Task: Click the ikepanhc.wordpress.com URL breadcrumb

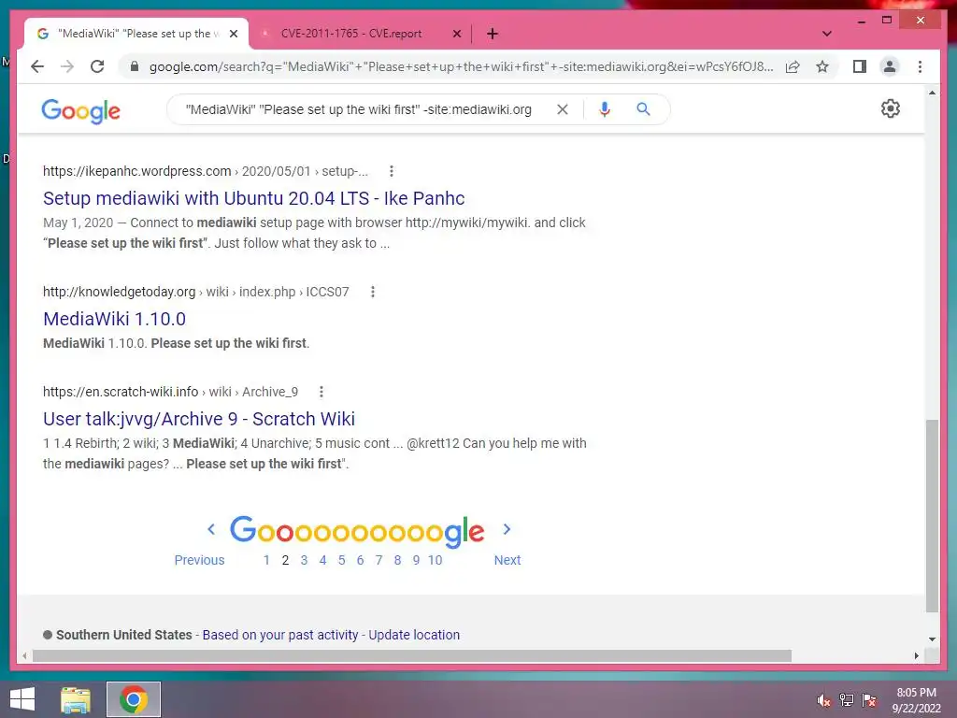Action: click(205, 171)
